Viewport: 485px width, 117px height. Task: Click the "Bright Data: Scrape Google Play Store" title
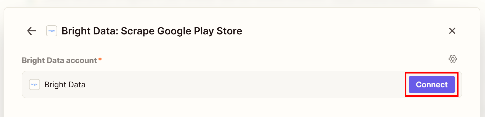pos(152,31)
